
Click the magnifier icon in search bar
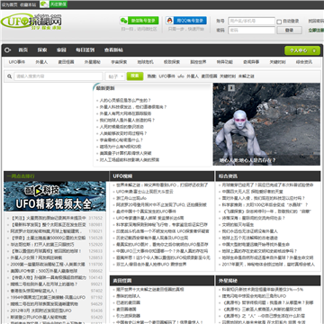click(x=10, y=76)
